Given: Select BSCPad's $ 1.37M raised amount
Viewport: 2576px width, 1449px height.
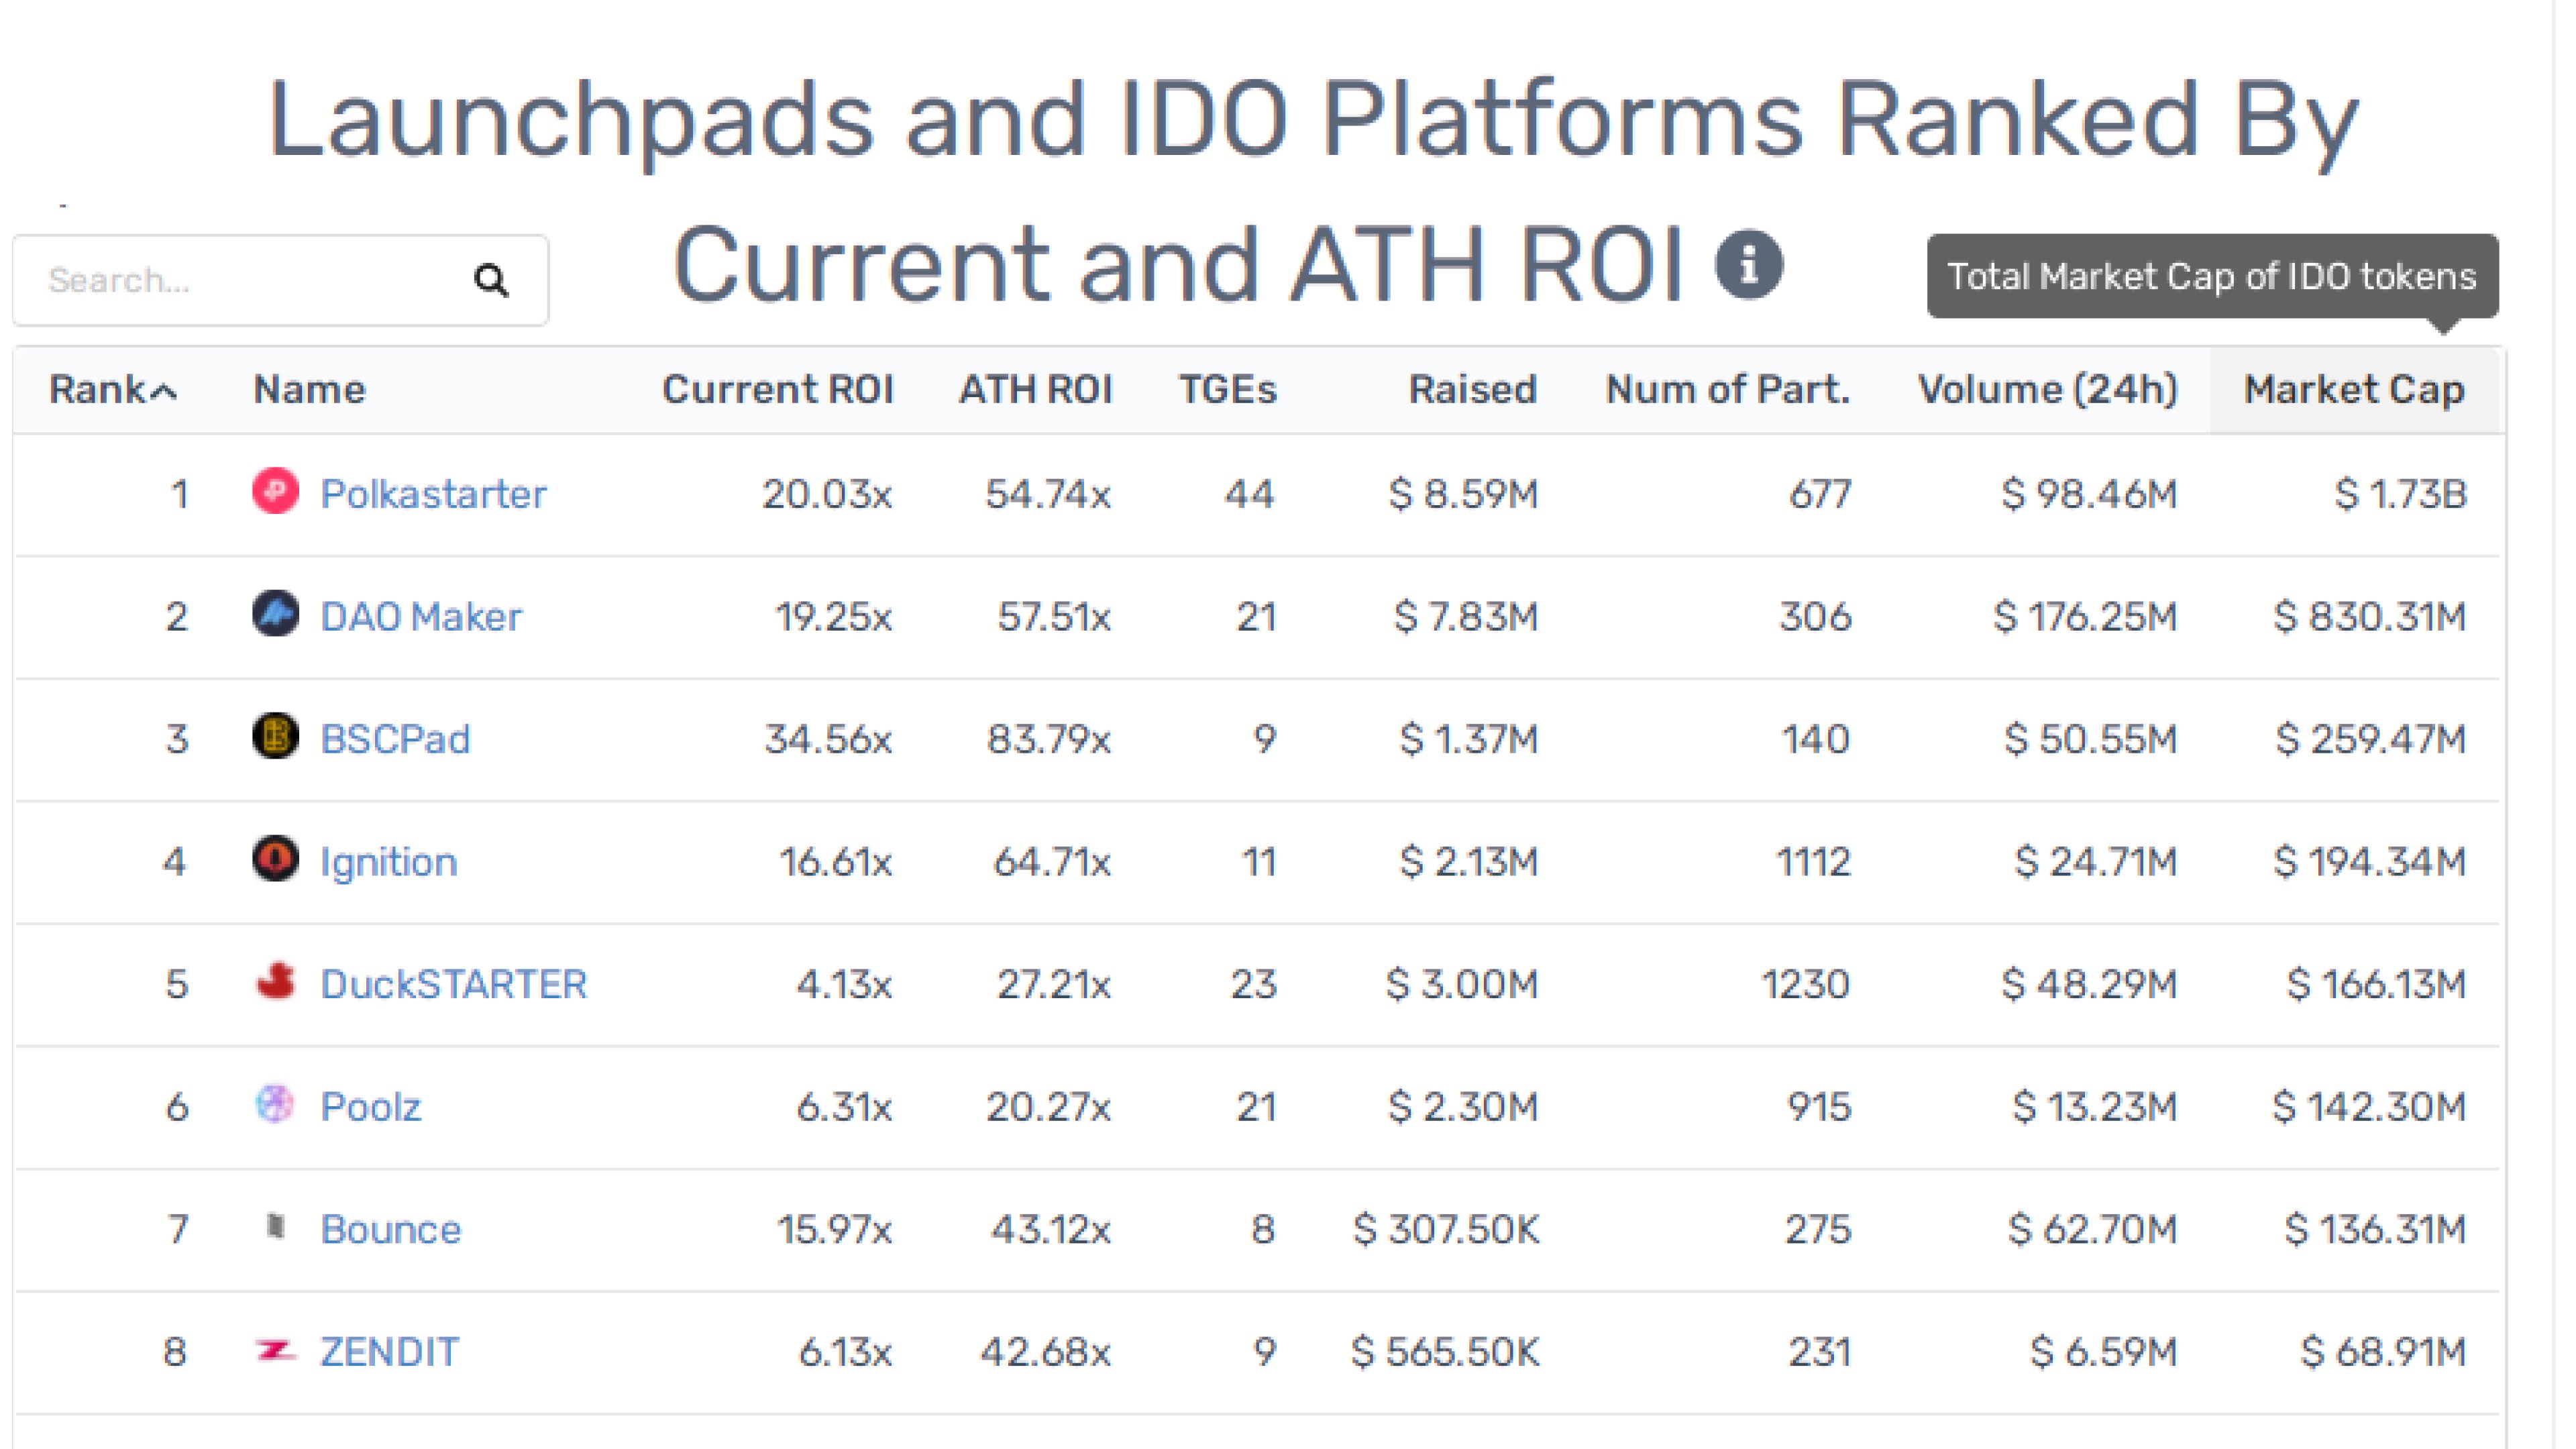Looking at the screenshot, I should 1468,740.
